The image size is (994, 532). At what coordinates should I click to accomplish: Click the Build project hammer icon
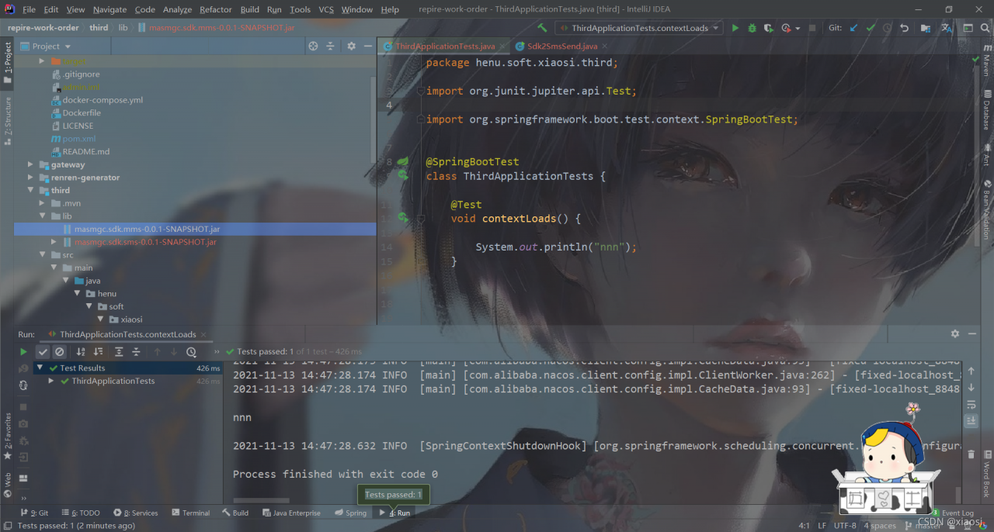[x=543, y=28]
